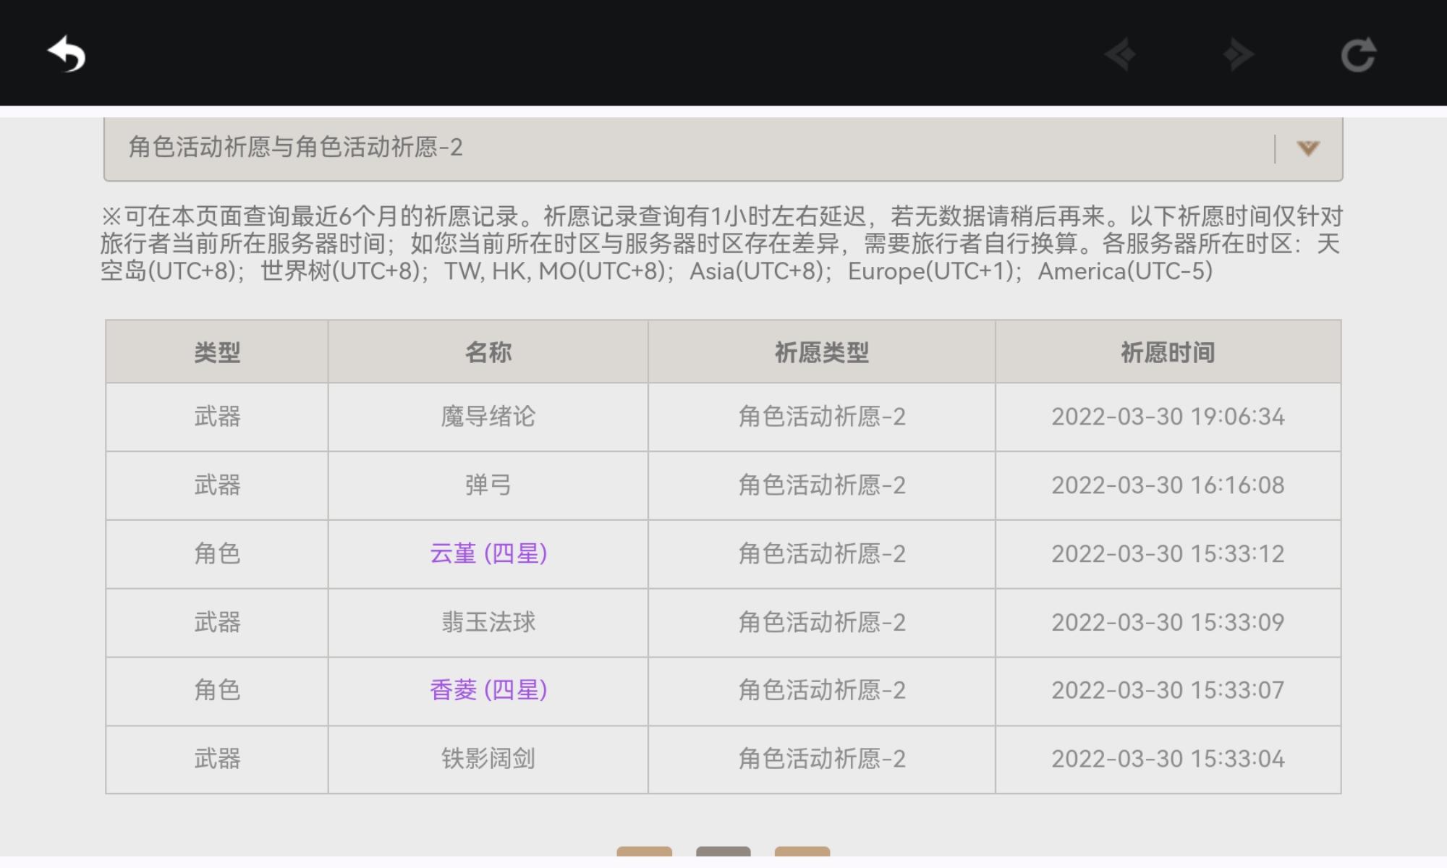The image size is (1447, 868).
Task: Click 角色活动祈愿-2 in 翡玉法球 row
Action: coord(822,622)
